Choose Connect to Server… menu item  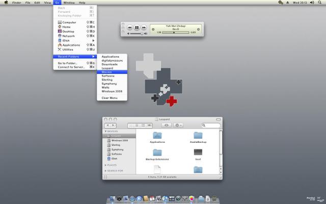(75, 67)
